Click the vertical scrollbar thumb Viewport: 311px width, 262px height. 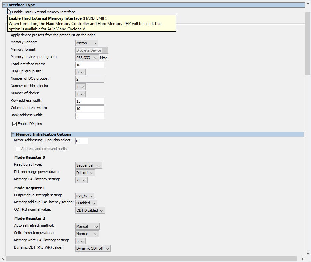click(x=308, y=44)
